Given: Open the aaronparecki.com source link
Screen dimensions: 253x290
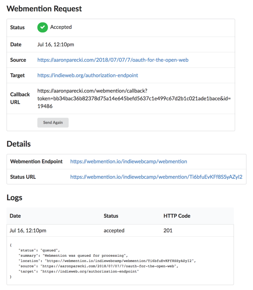Looking at the screenshot, I should click(x=113, y=60).
